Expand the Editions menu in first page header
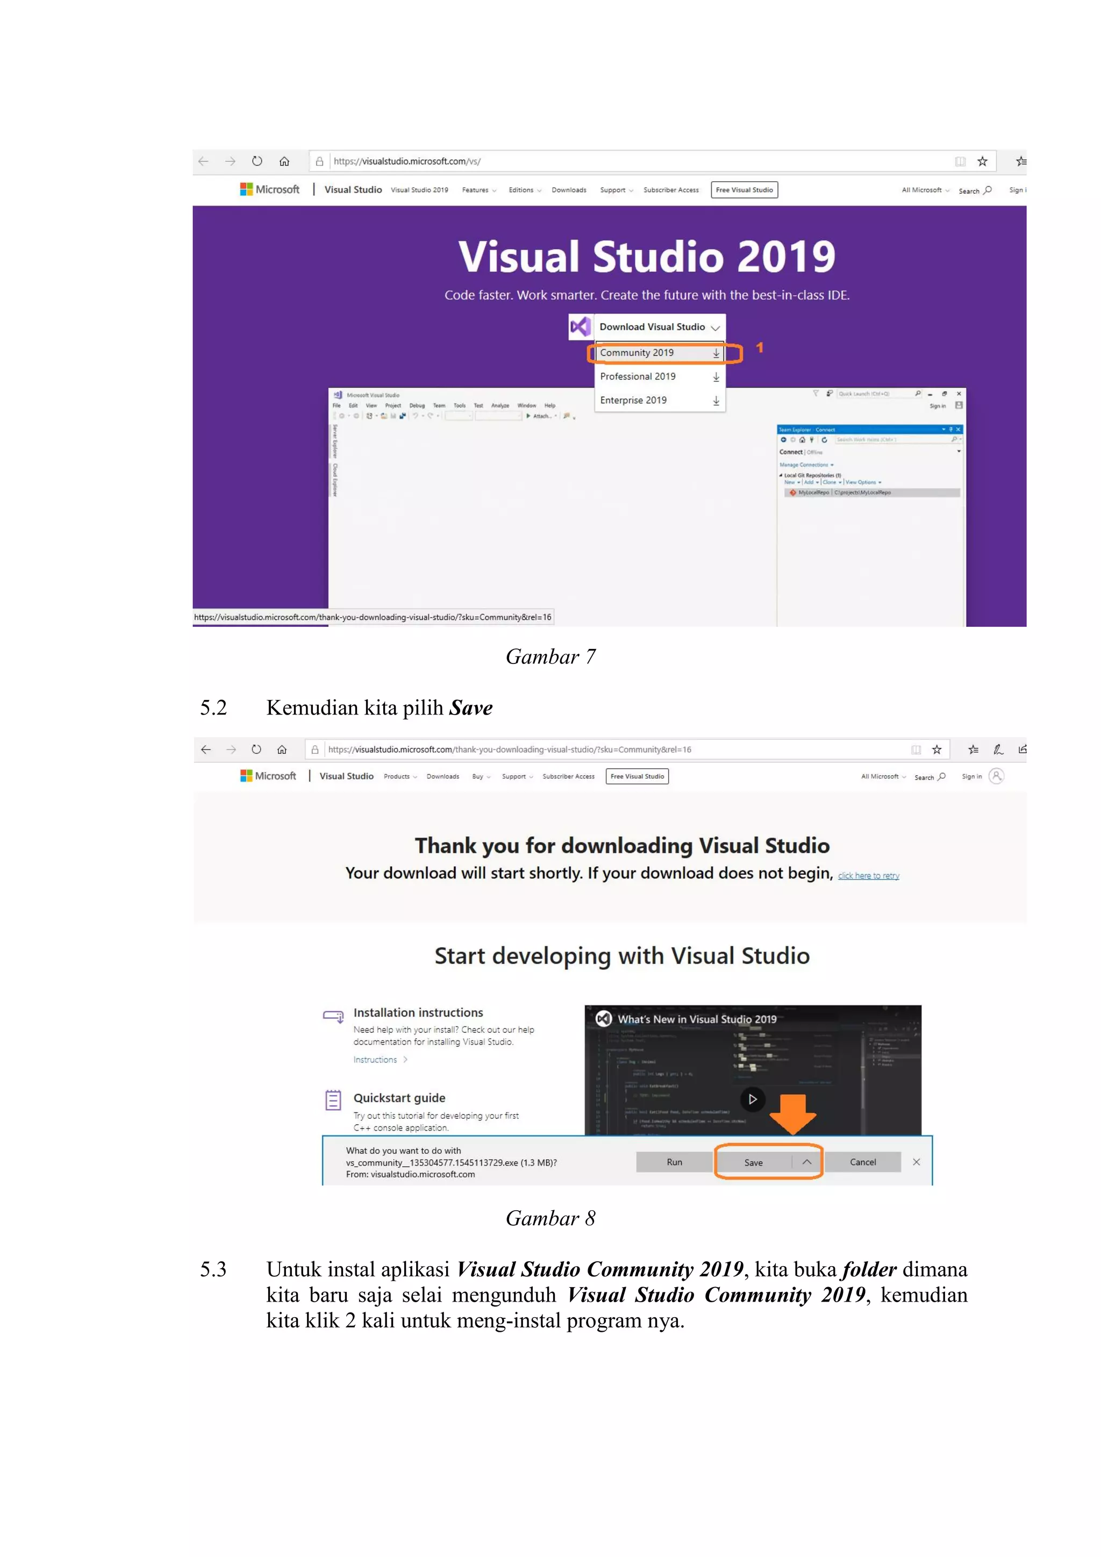Image resolution: width=1101 pixels, height=1557 pixels. (525, 190)
